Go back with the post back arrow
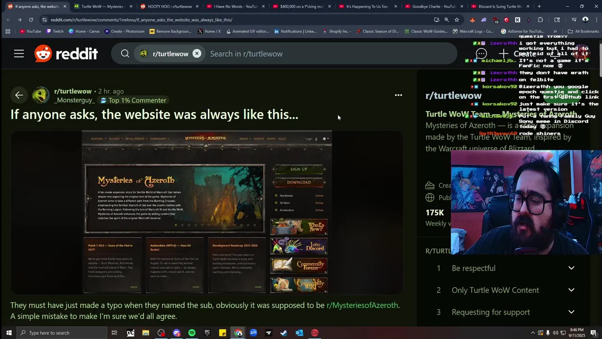The width and height of the screenshot is (602, 339). pyautogui.click(x=19, y=96)
